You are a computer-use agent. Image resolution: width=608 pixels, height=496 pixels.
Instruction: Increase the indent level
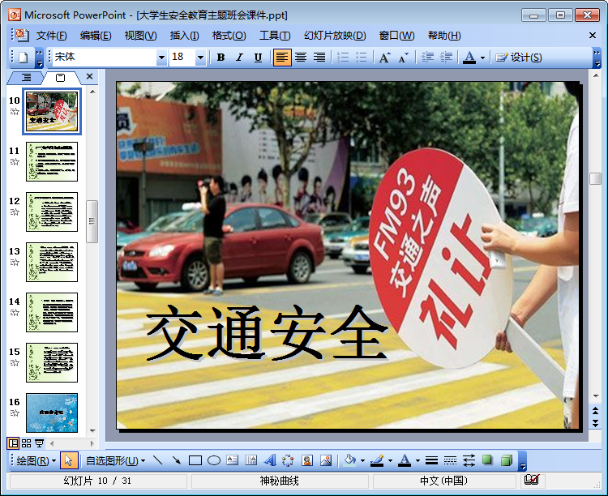(446, 58)
